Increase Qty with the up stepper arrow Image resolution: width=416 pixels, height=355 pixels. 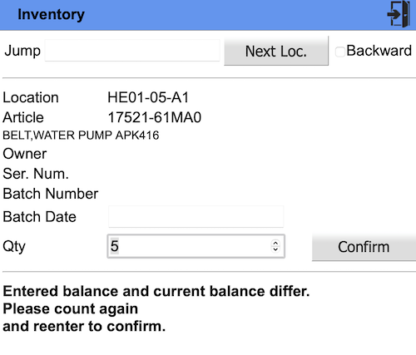pyautogui.click(x=275, y=243)
